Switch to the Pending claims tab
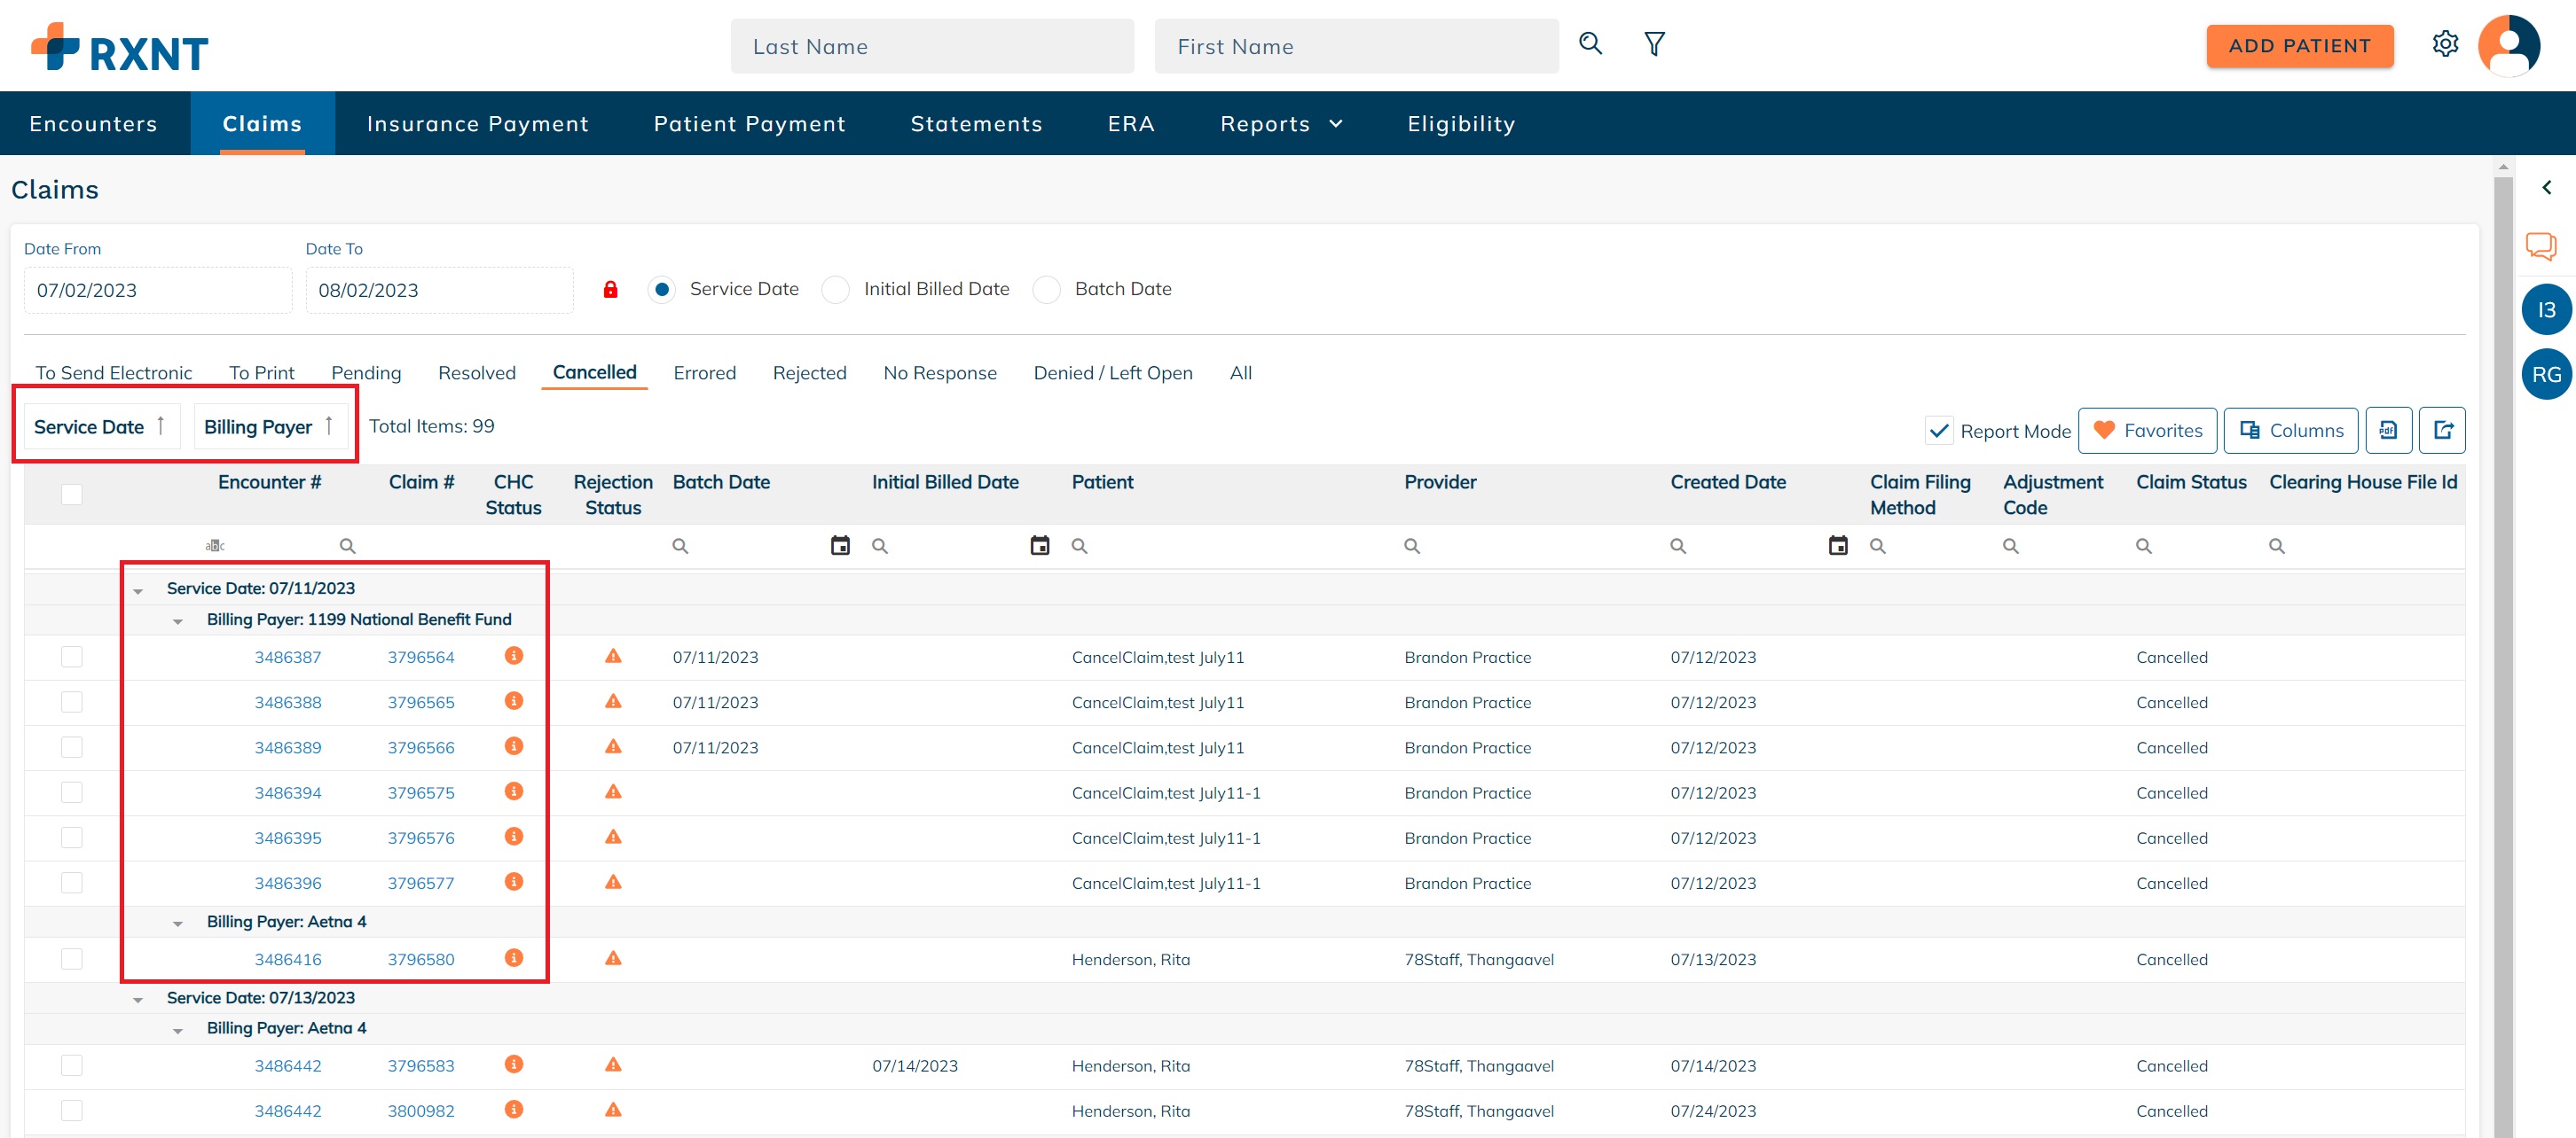Viewport: 2576px width, 1138px height. click(366, 372)
